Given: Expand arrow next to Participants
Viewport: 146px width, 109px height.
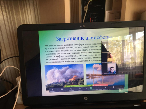Looking at the screenshot, I should [x=86, y=88].
